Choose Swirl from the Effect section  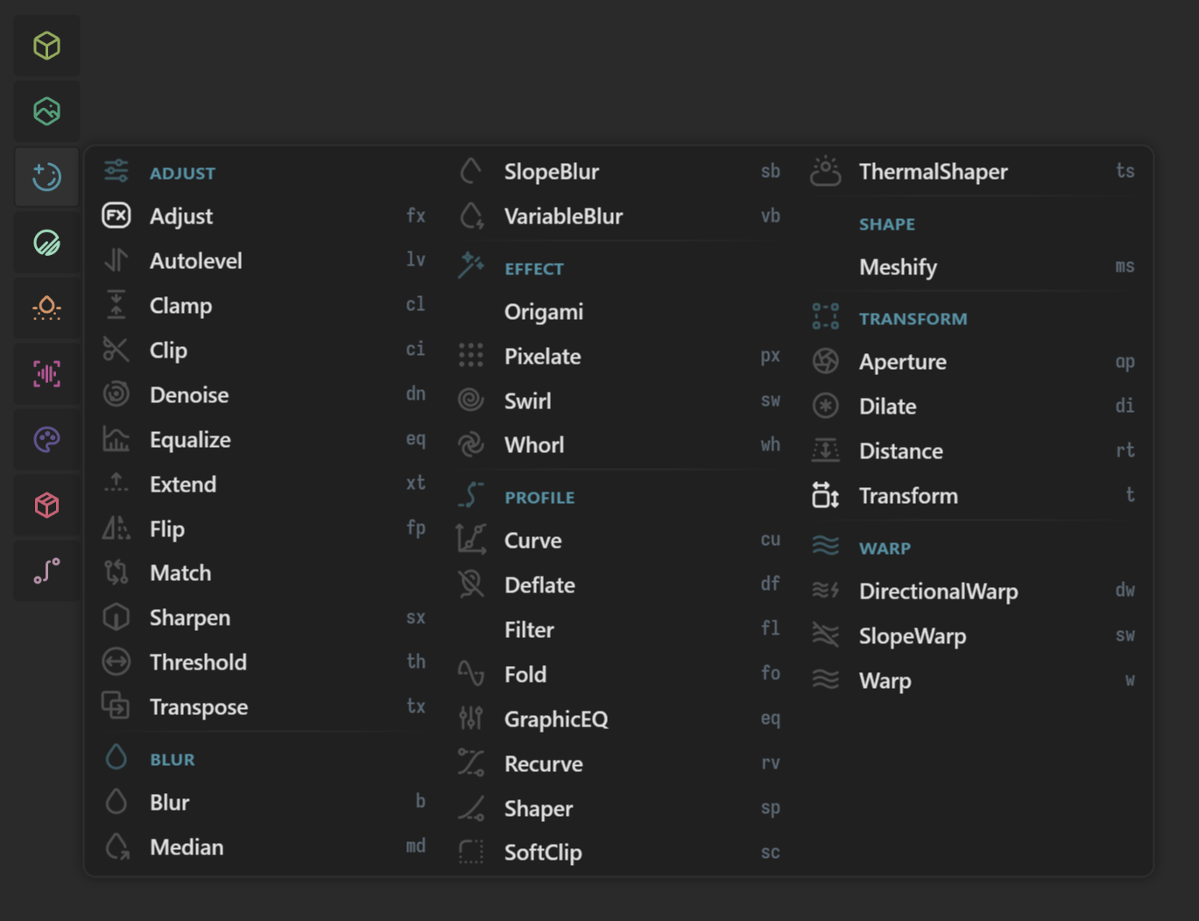(x=619, y=400)
